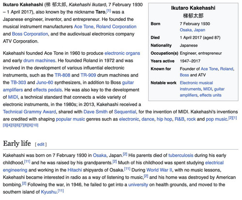Open the Boss Corporation link
This screenshot has width=242, height=200.
tap(30, 34)
